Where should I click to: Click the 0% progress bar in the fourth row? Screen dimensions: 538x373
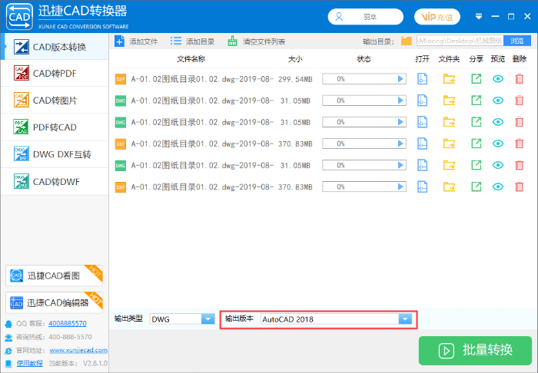tap(364, 144)
